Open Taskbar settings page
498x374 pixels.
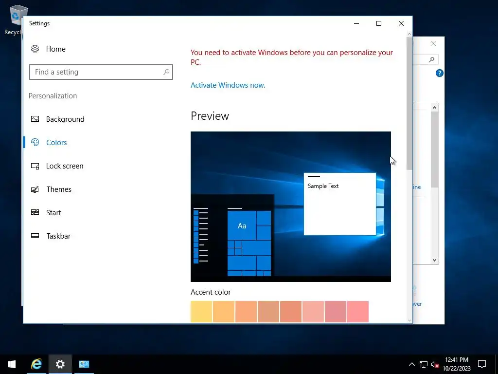point(58,236)
